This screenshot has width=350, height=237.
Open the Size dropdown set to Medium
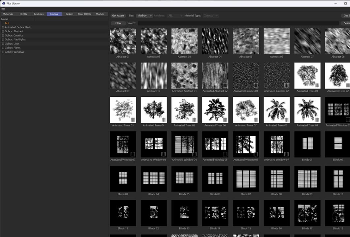[144, 16]
